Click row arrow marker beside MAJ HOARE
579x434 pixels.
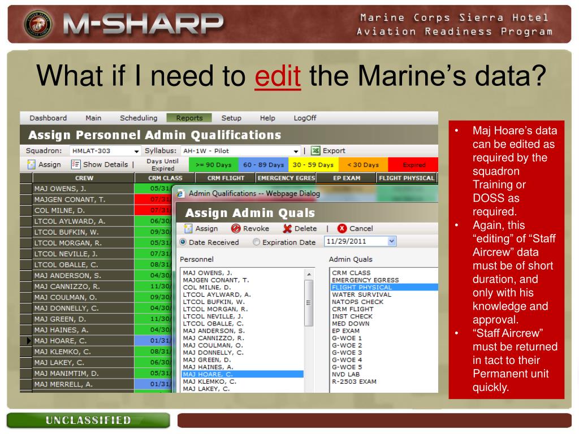tap(29, 341)
